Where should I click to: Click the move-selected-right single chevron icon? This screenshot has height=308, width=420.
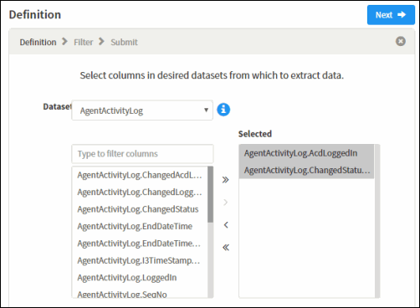[226, 203]
